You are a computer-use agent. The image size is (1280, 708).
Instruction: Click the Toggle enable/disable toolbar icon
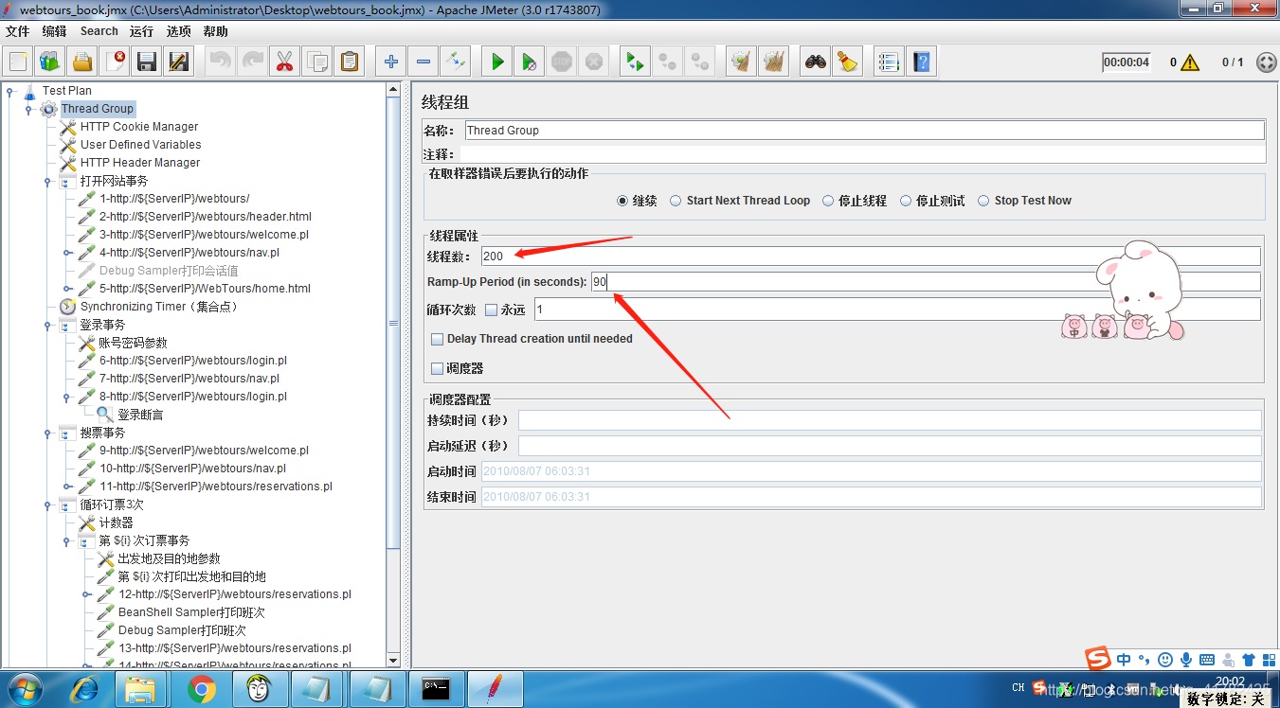455,62
